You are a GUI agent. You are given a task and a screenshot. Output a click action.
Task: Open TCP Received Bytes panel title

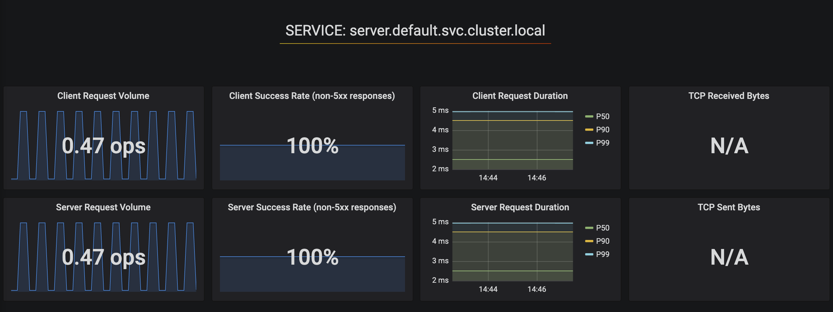(x=729, y=96)
